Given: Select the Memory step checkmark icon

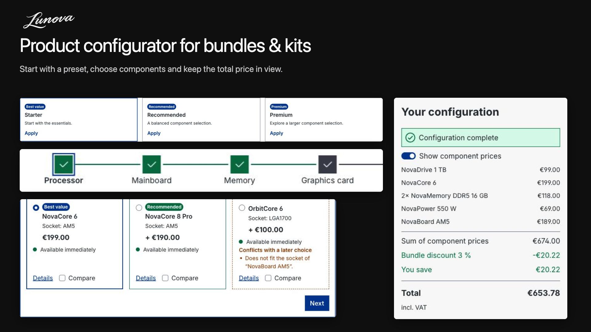Looking at the screenshot, I should point(239,164).
